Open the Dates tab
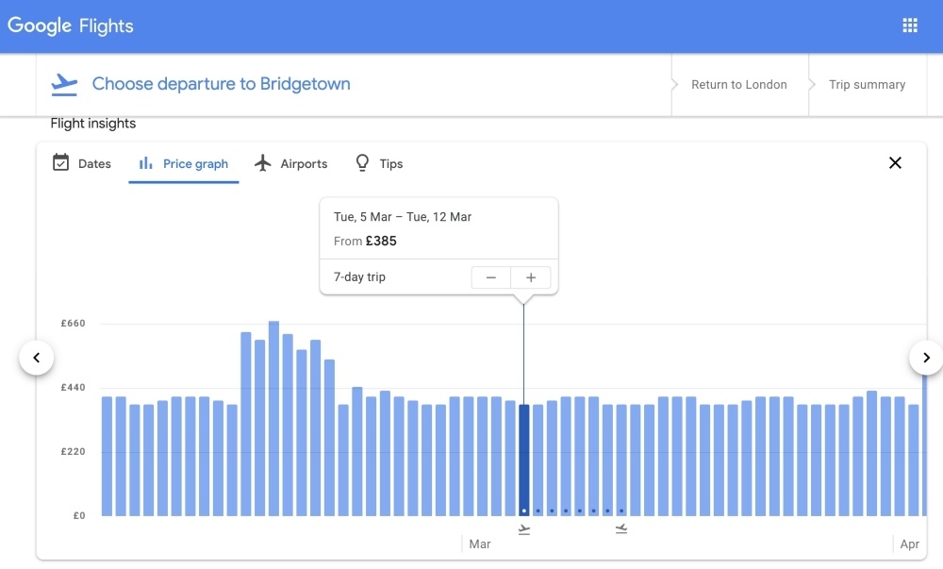The height and width of the screenshot is (569, 943). point(93,163)
